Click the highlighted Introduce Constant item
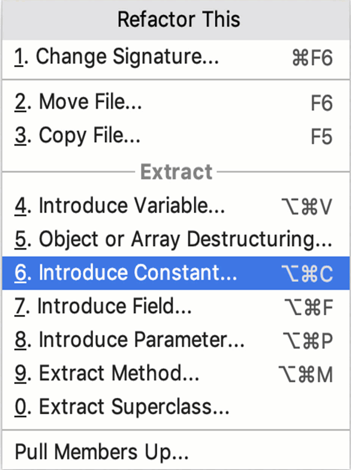This screenshot has width=351, height=470. (x=126, y=273)
